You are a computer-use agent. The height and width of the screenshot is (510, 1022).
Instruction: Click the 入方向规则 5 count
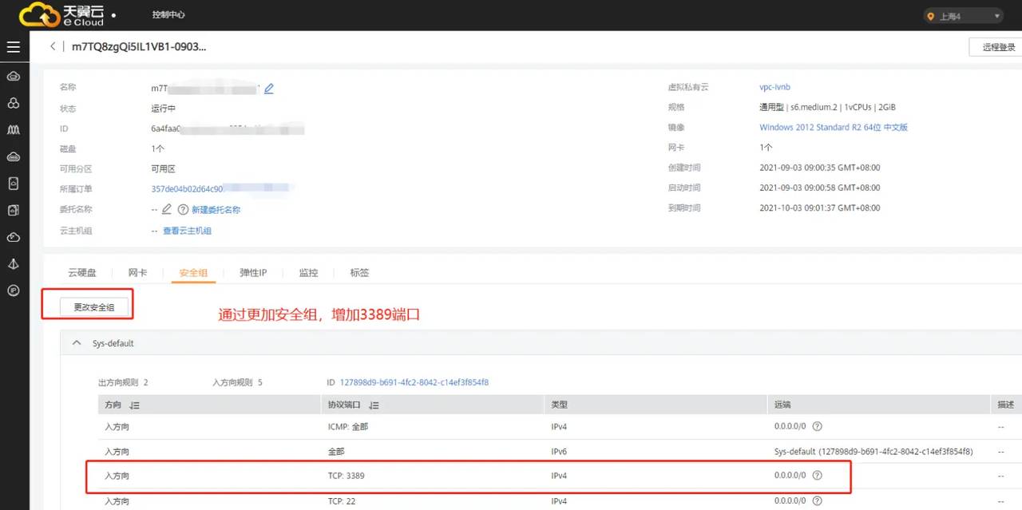237,382
